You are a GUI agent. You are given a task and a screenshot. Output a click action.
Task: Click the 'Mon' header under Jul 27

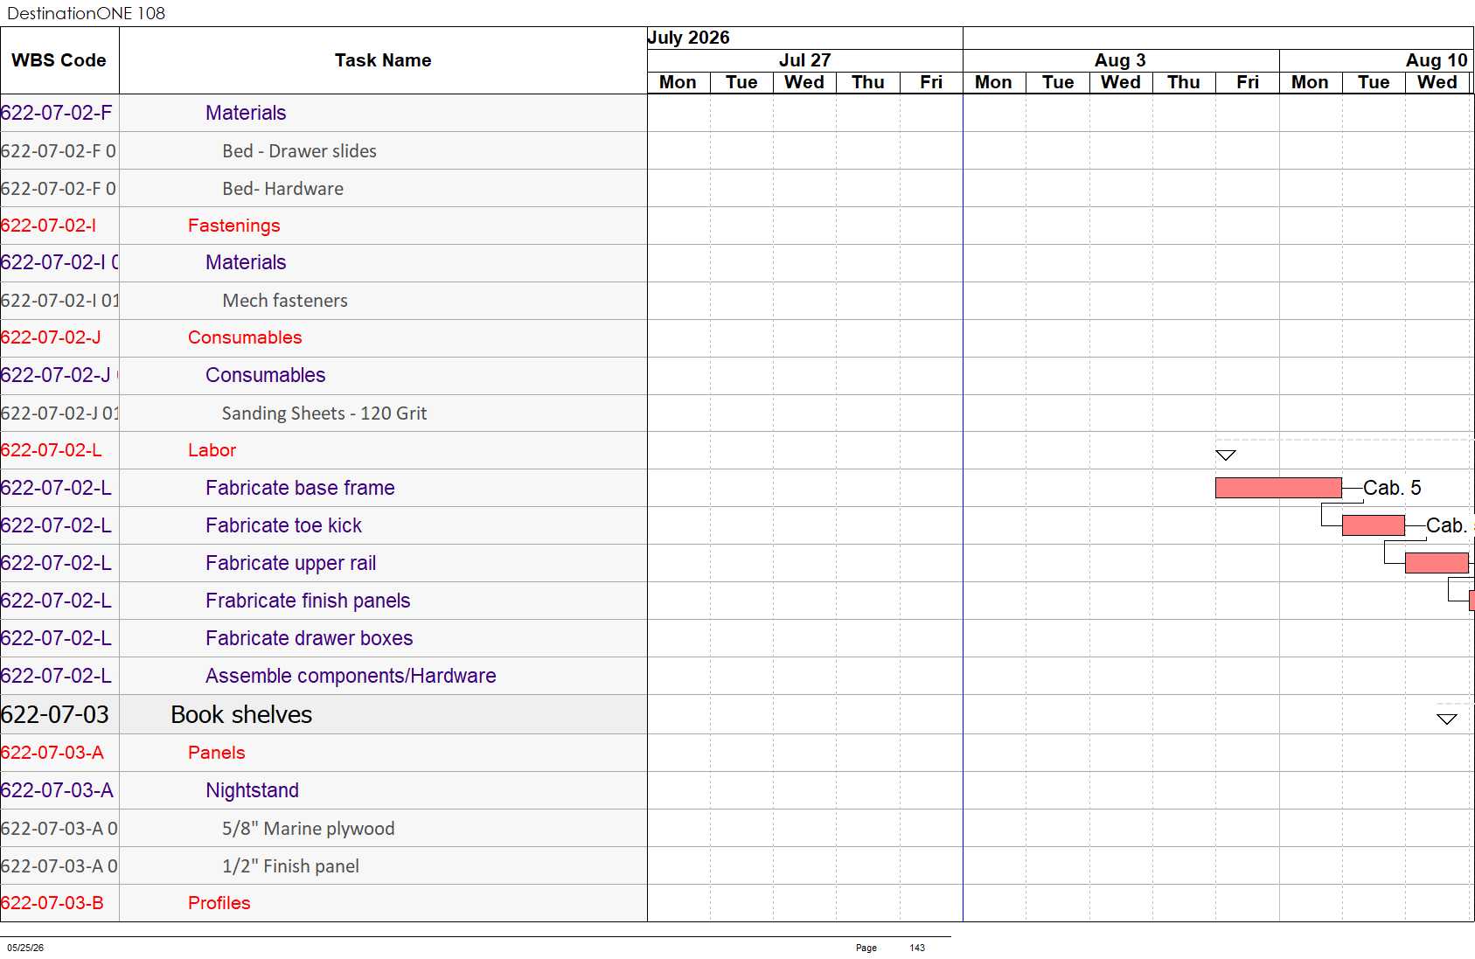pos(678,82)
